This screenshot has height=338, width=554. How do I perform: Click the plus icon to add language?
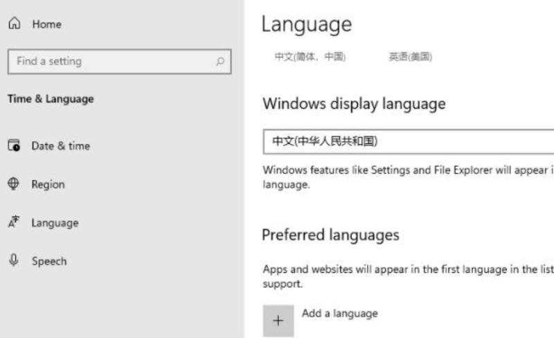tap(278, 321)
